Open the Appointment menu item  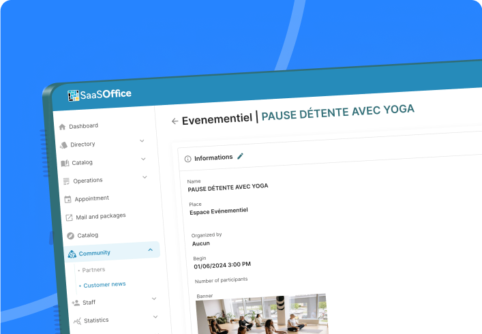(91, 198)
